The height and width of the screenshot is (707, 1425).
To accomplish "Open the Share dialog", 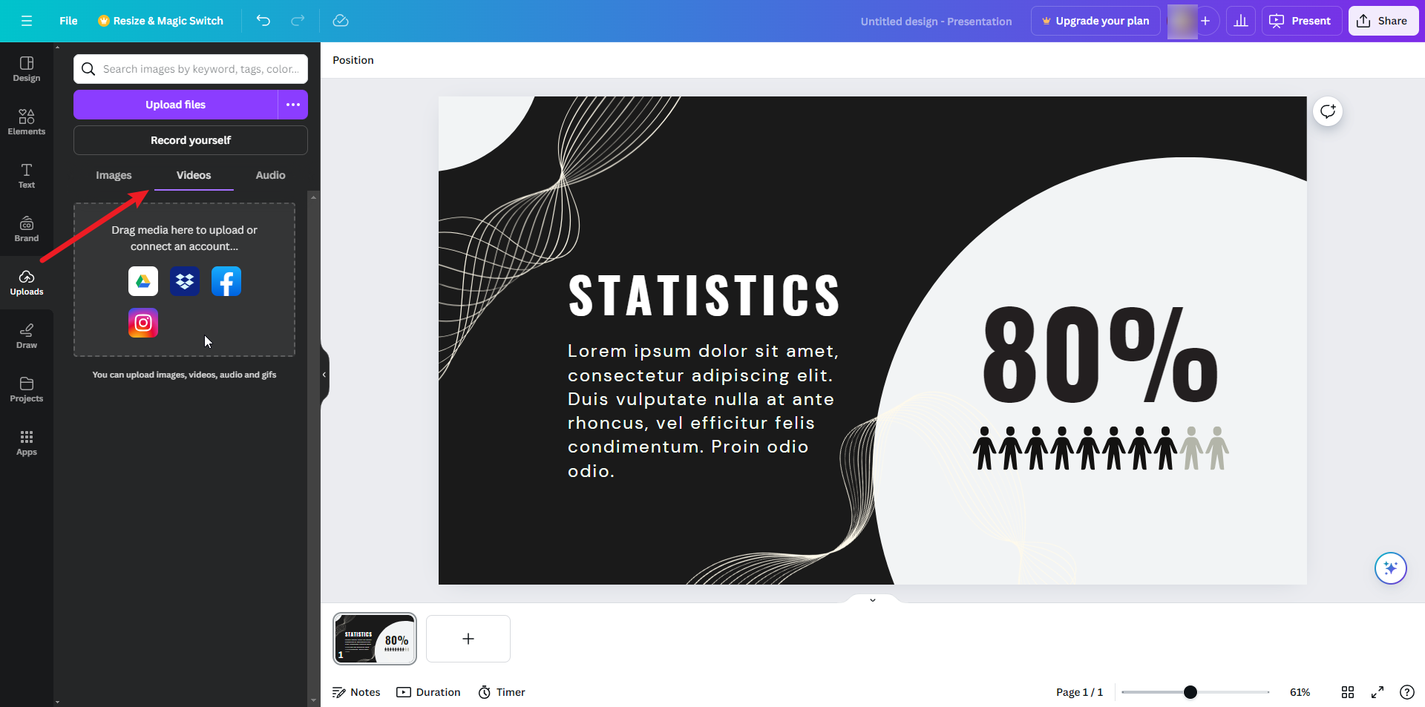I will pos(1383,21).
